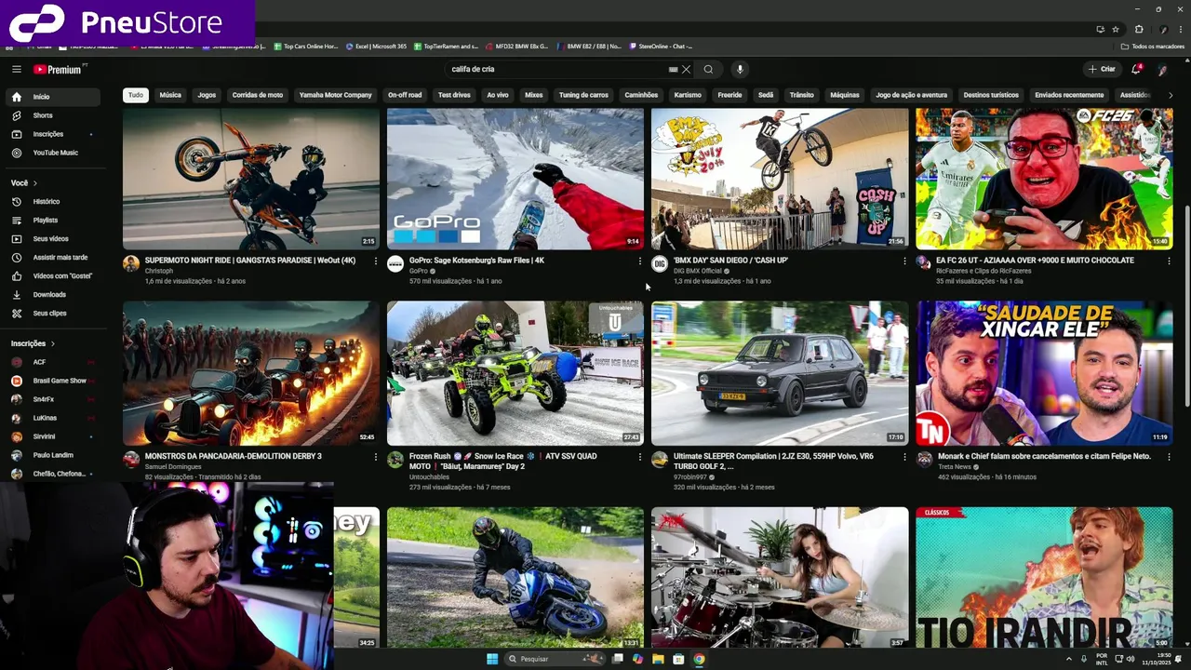The image size is (1191, 670).
Task: Open options for Ultimate SLEEPER Compilation video
Action: pyautogui.click(x=904, y=457)
